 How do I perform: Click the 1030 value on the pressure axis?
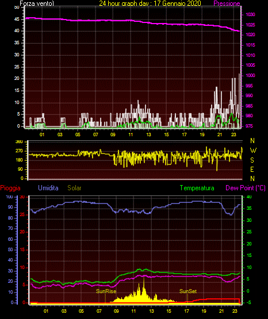[250, 14]
